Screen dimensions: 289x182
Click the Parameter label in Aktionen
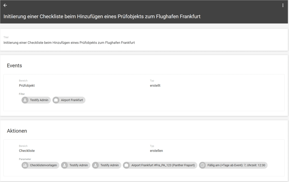point(25,159)
